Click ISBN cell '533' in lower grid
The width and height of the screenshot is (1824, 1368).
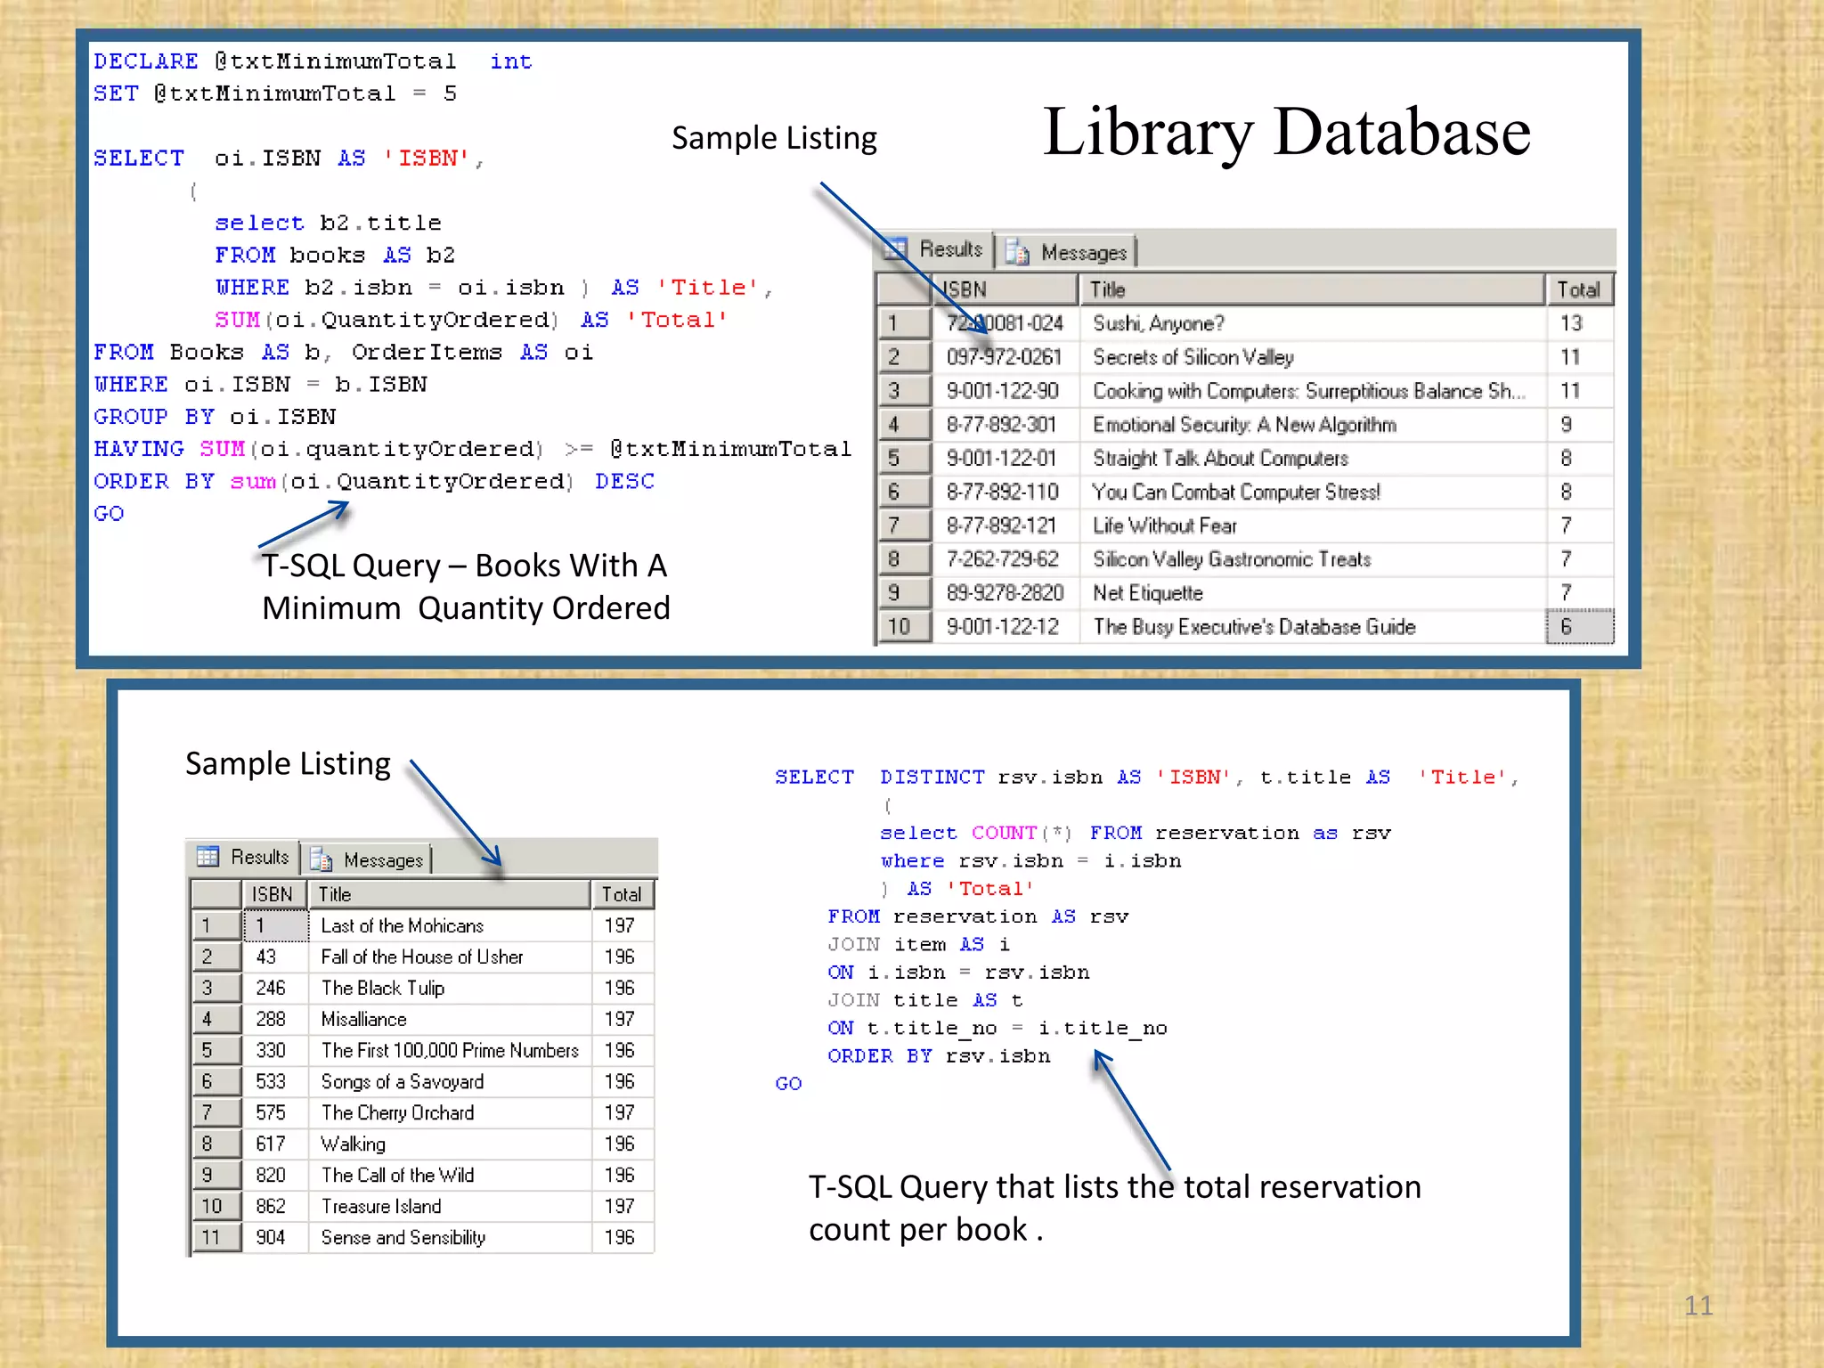276,1082
